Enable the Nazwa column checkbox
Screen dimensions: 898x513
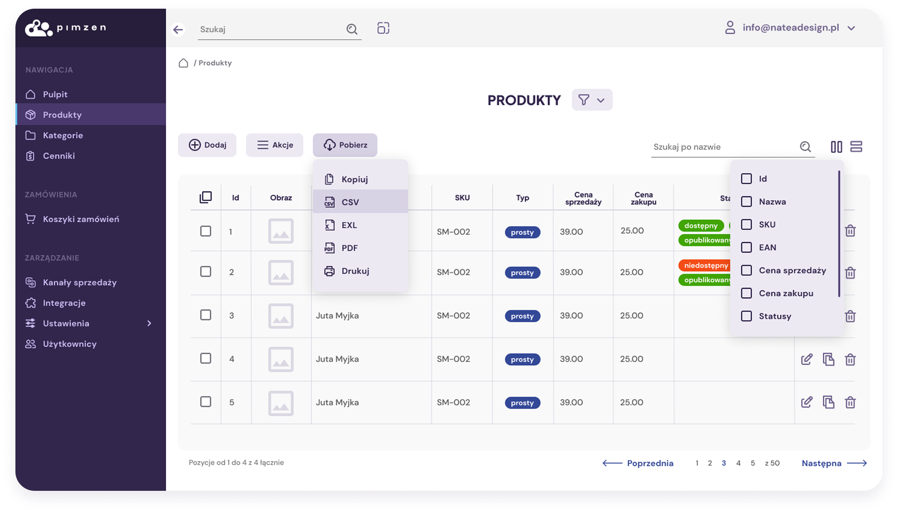pyautogui.click(x=746, y=202)
